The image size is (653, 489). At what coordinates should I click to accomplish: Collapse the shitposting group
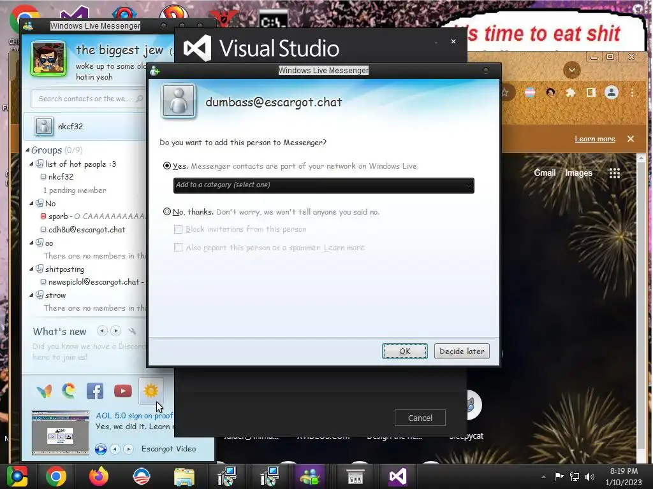32,269
